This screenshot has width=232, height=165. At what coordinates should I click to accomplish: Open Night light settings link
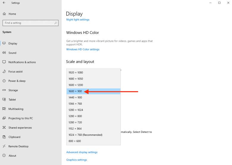click(78, 20)
